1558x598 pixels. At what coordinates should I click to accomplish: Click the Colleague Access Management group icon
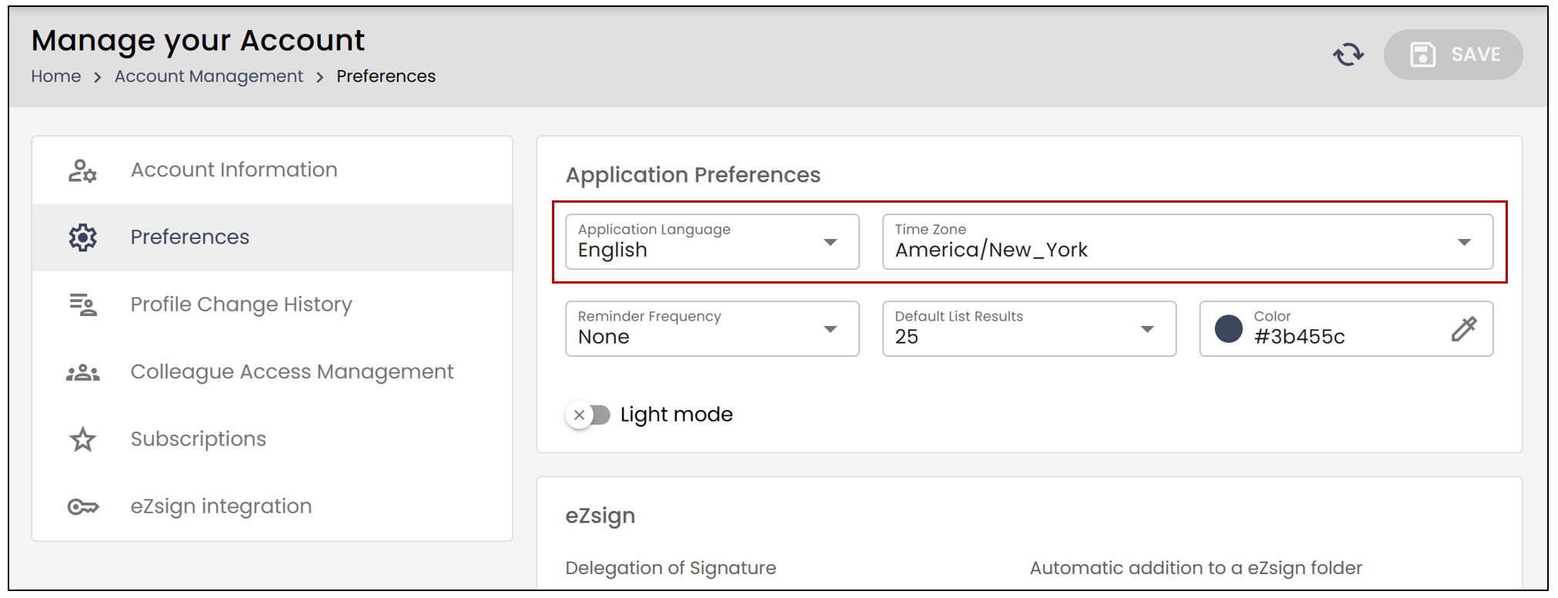(x=82, y=373)
